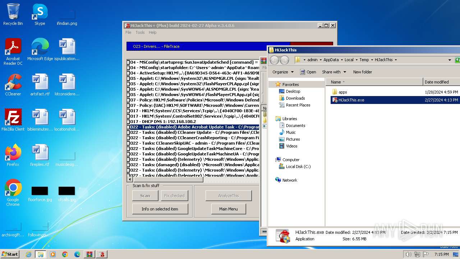Open CCleaner desktop shortcut
460x259 pixels.
coord(13,85)
